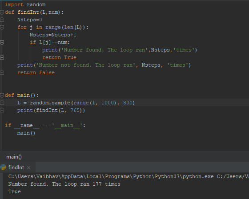Click the 'Number not found. The loop ran' string
Screen dimensions: 249x199
click(85, 65)
